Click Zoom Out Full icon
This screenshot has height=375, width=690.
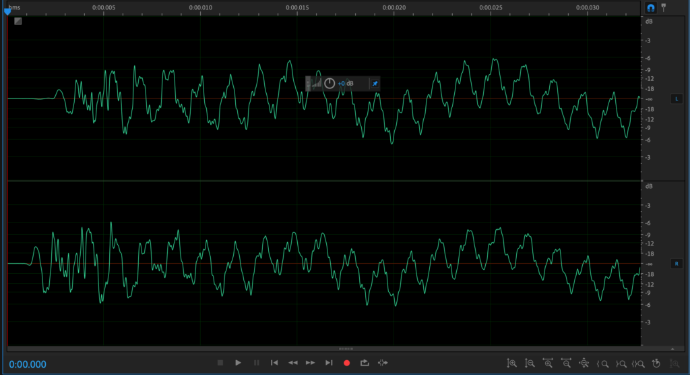click(x=584, y=363)
